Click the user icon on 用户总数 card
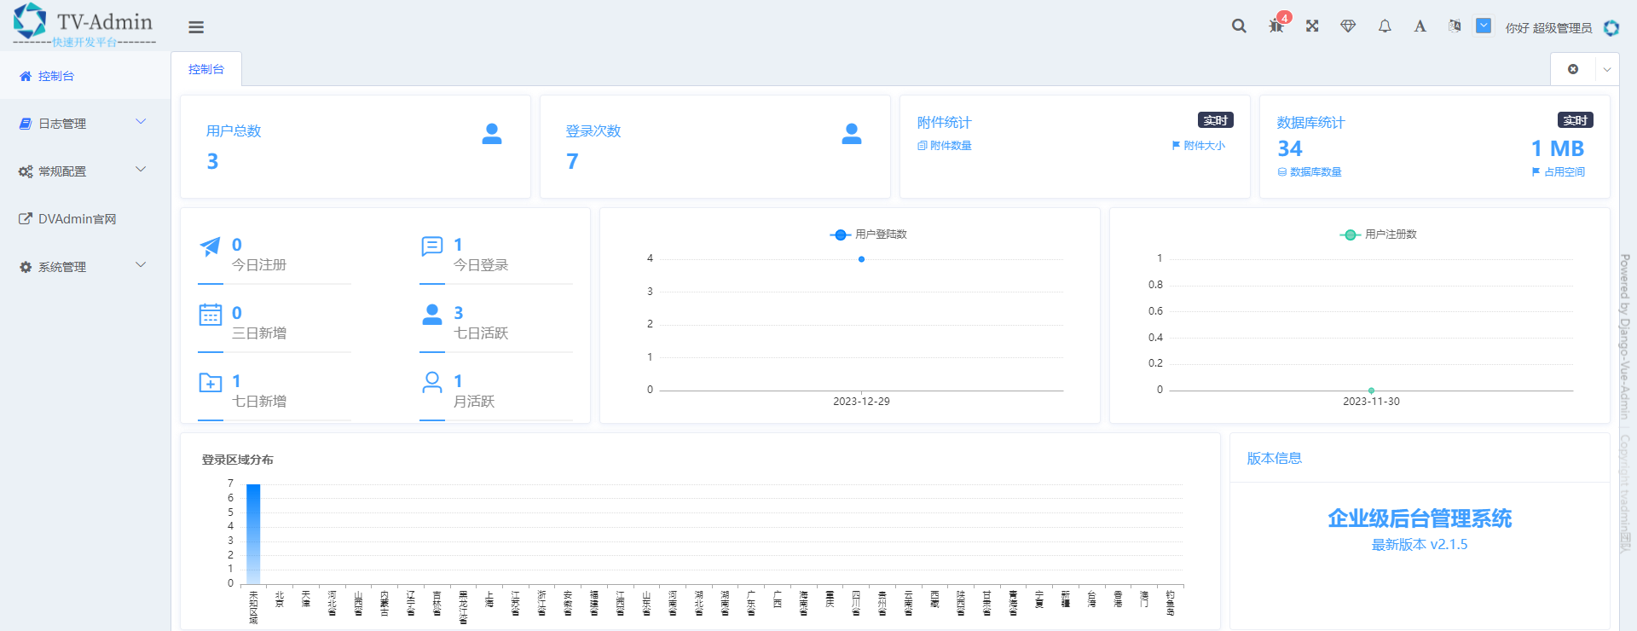Image resolution: width=1637 pixels, height=631 pixels. pos(492,134)
